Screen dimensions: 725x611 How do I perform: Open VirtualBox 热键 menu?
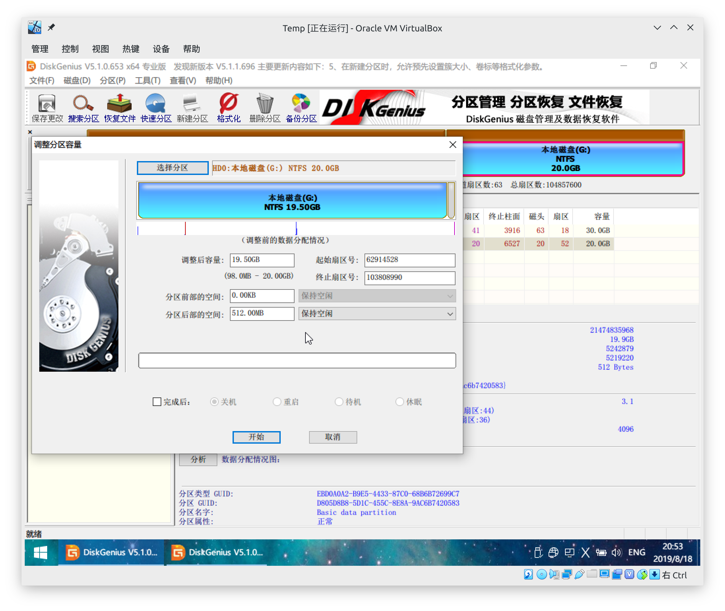[x=131, y=49]
